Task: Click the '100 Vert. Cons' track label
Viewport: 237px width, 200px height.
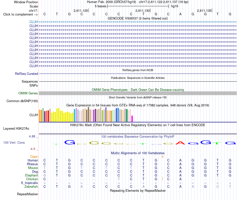Action: (x=14, y=142)
